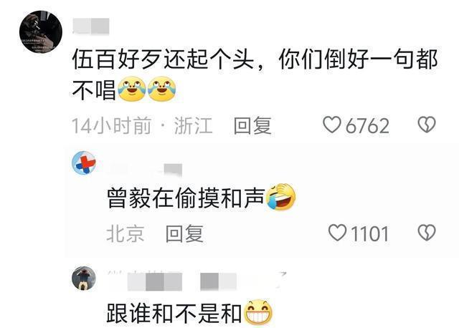Screen dimensions: 459x328
Task: Dislike the top comment via broken heart
Action: click(427, 125)
